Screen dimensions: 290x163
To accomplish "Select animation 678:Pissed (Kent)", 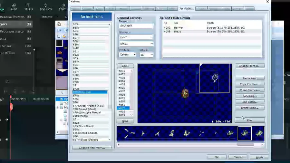I will [90, 109].
